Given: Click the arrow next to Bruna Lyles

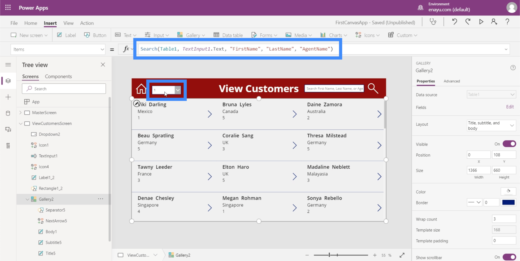Looking at the screenshot, I should click(x=294, y=114).
